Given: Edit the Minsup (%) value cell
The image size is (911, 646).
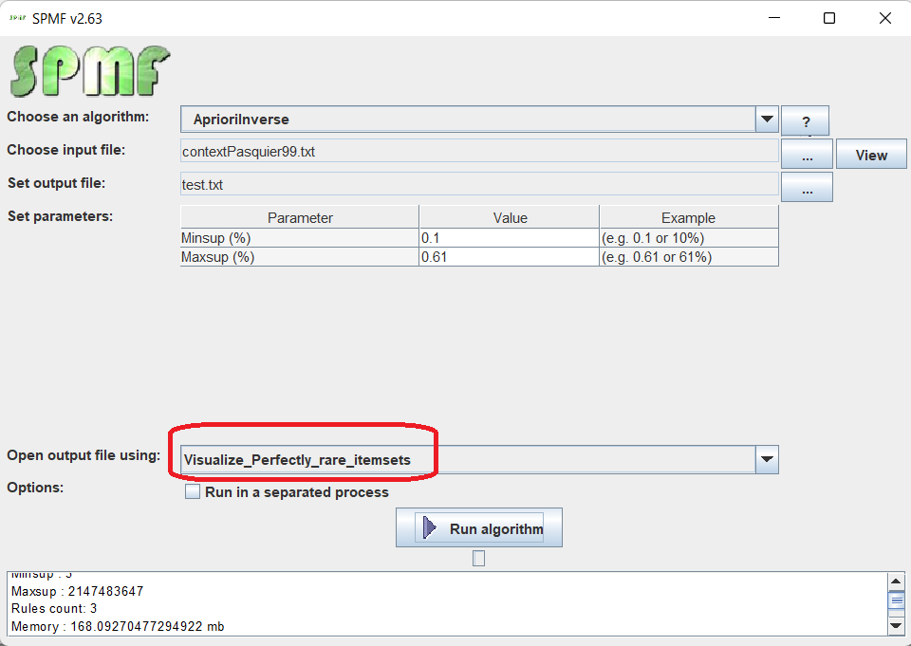Looking at the screenshot, I should click(x=508, y=238).
